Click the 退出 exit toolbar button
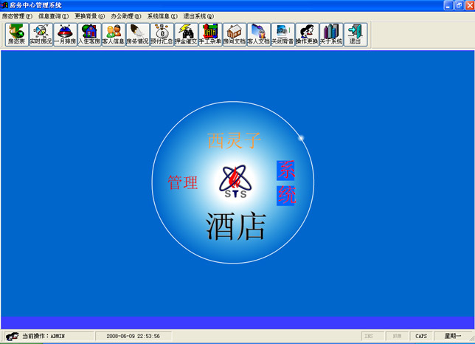Screen dimensions: 475x344 pos(355,34)
